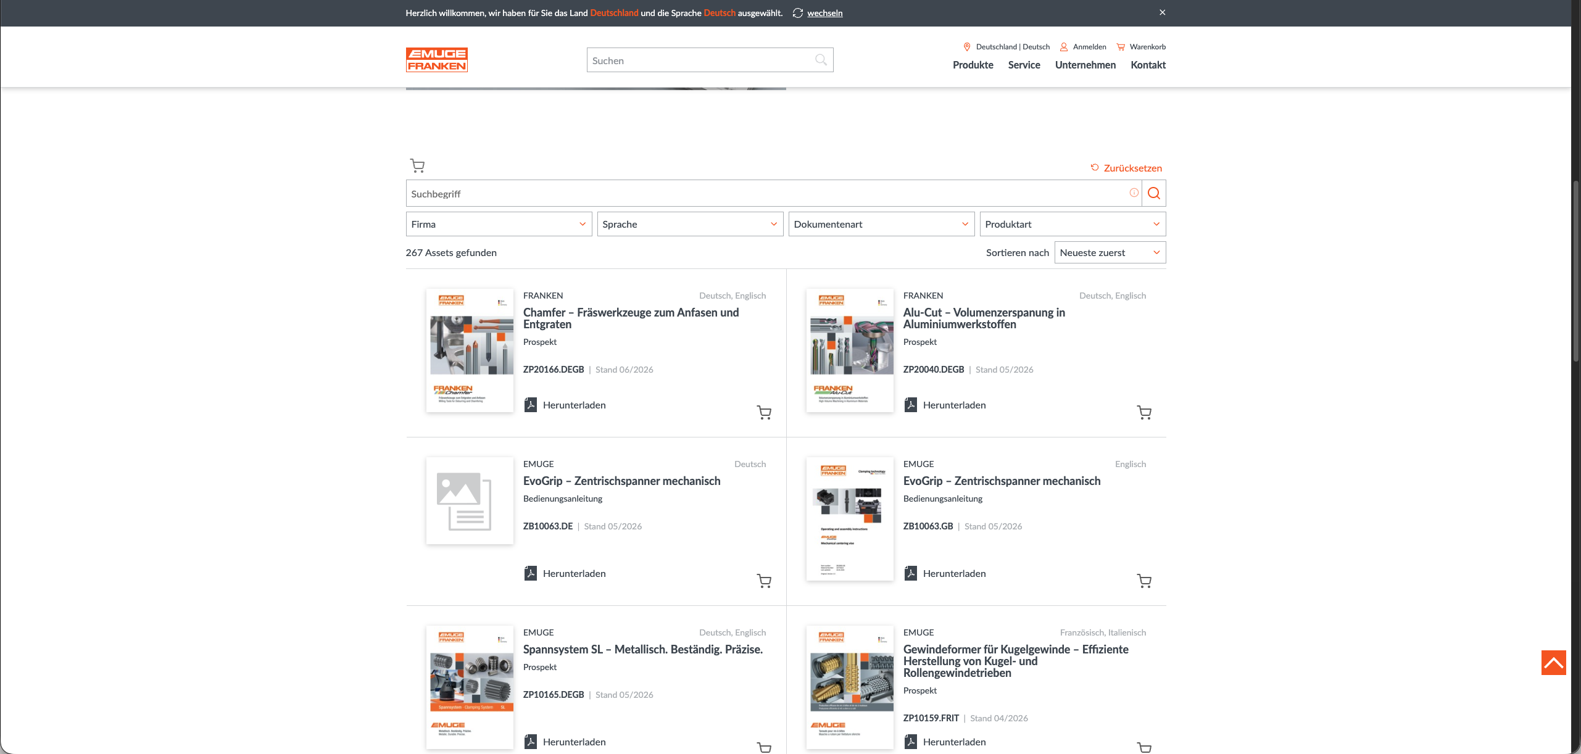Open the asset cart icon above Suchbegriff

(417, 165)
